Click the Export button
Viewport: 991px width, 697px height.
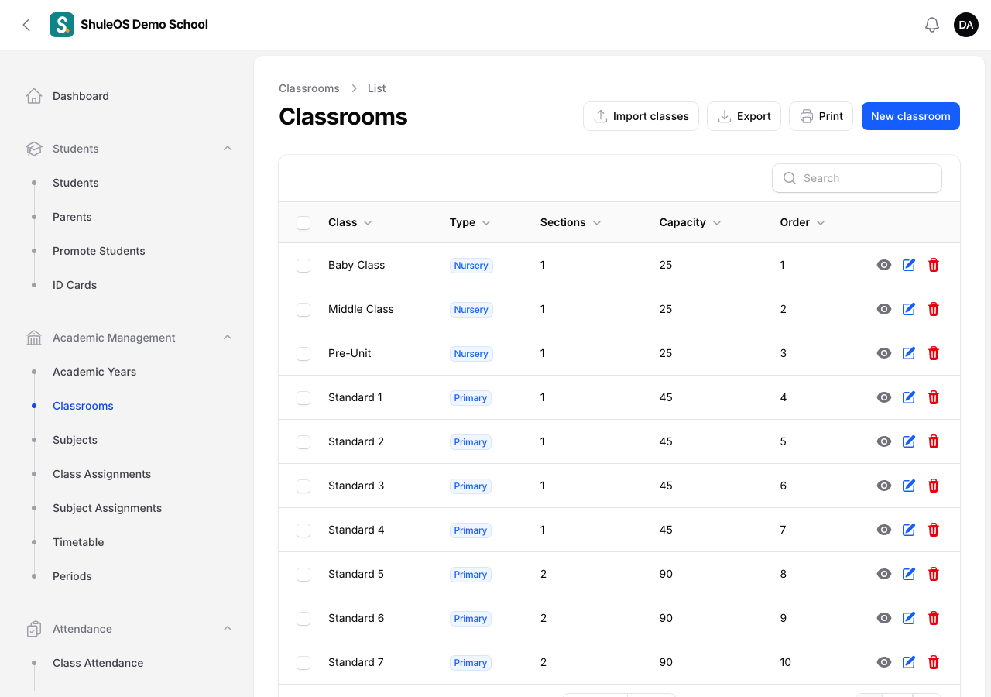(x=744, y=116)
